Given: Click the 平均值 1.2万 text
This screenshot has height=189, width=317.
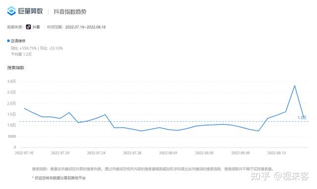Looking at the screenshot, I should coord(21,54).
